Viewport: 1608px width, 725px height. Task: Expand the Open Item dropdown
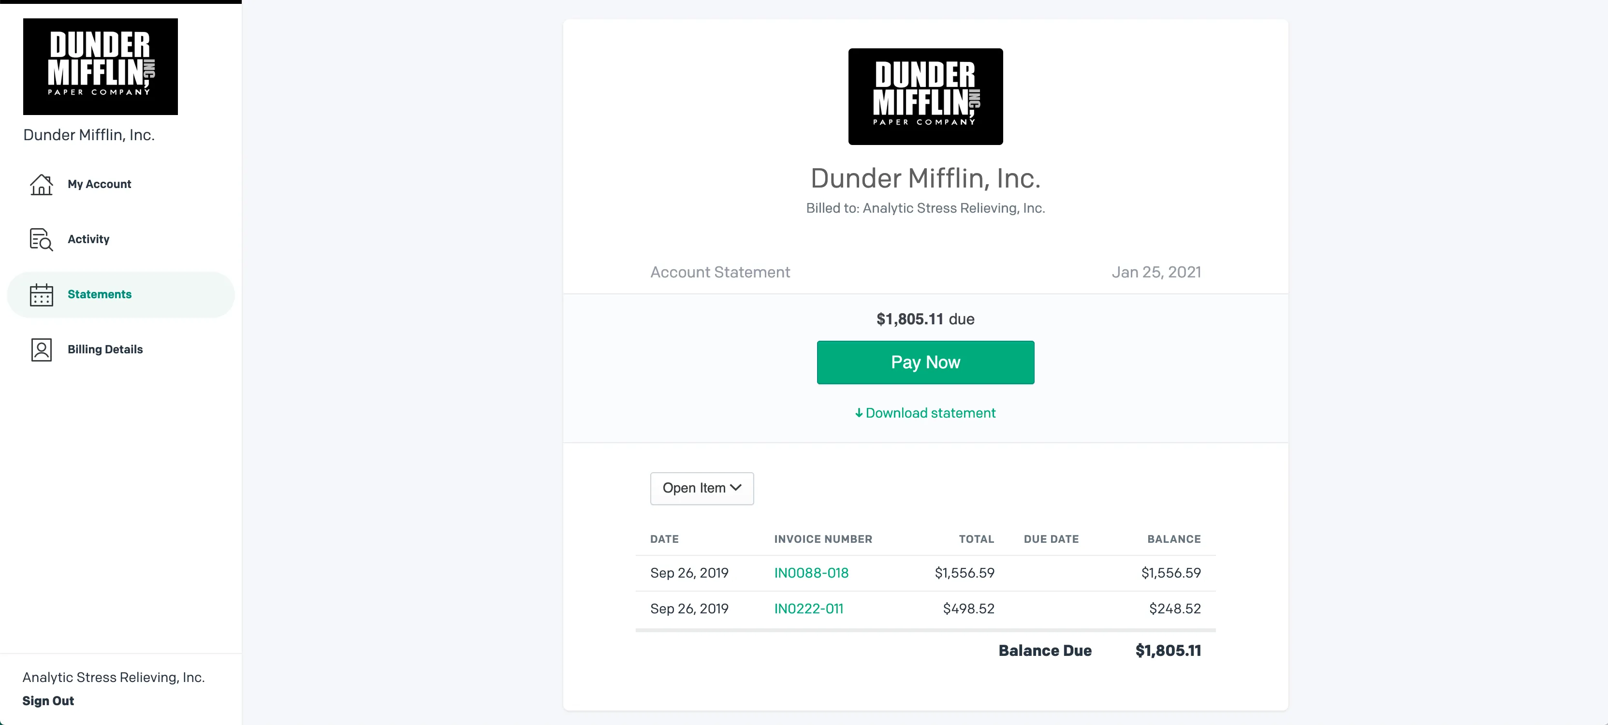click(x=702, y=488)
